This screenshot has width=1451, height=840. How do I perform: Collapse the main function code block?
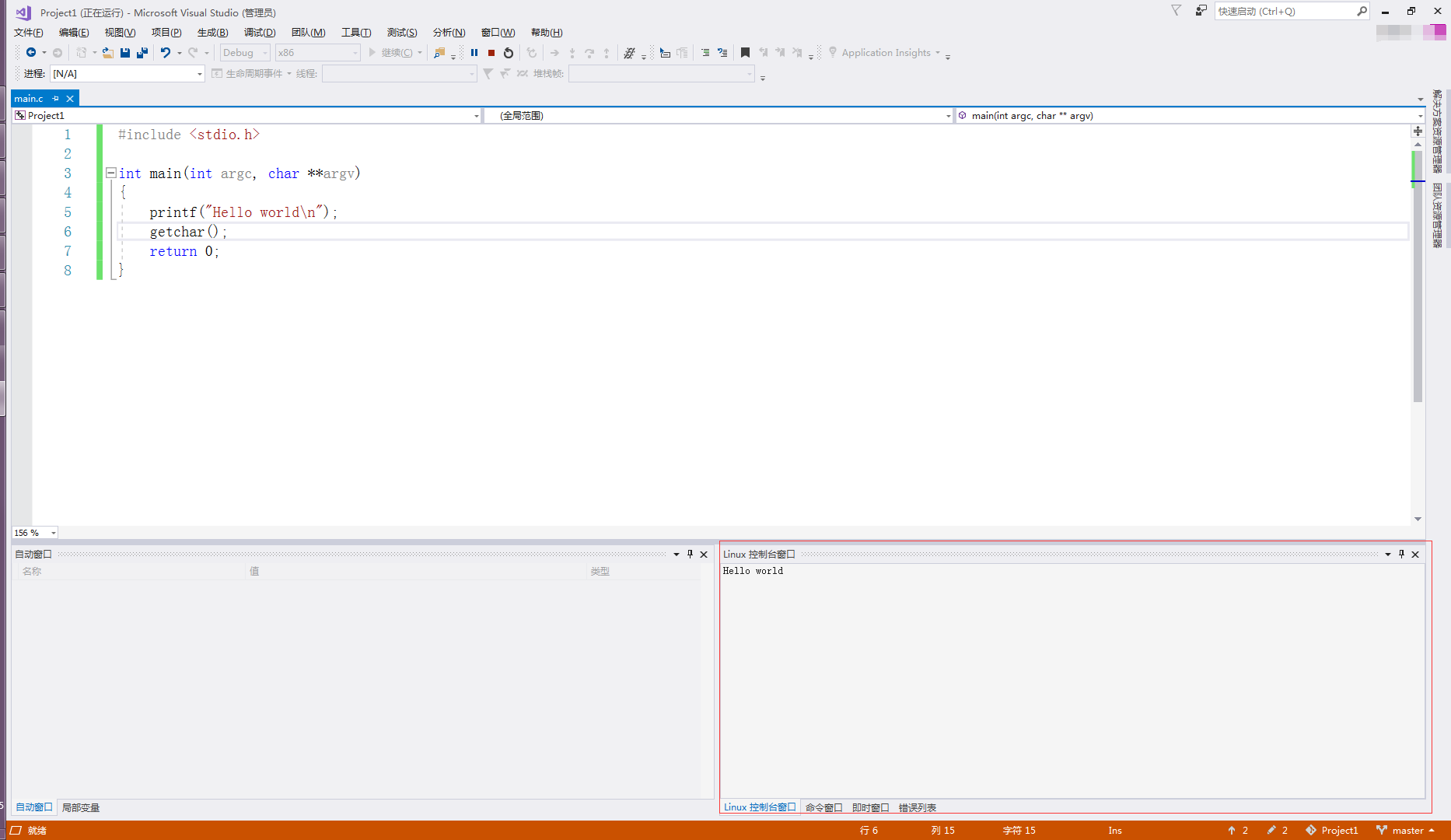coord(111,173)
